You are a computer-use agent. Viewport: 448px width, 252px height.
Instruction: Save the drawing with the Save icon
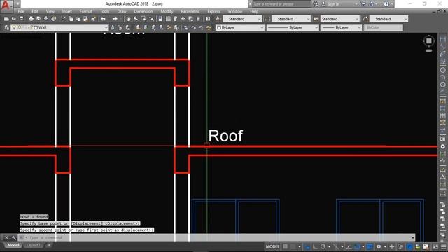coord(22,19)
